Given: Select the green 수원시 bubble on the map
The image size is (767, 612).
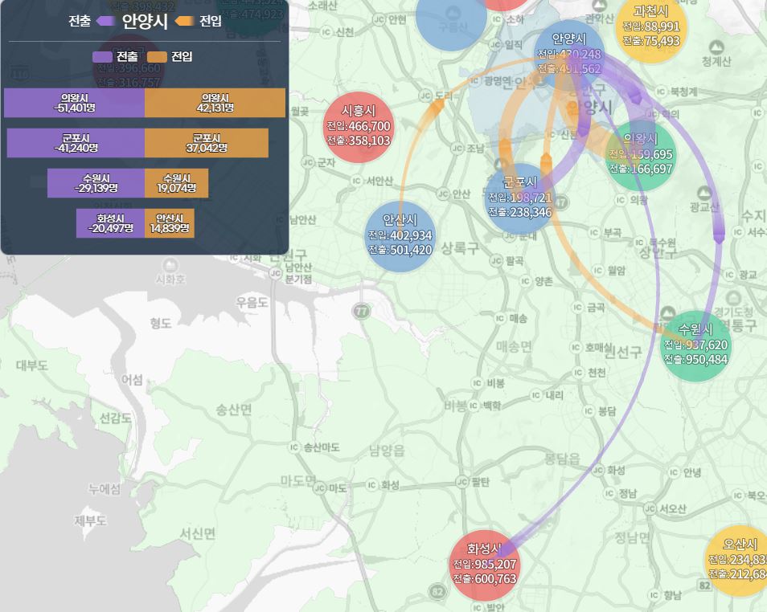Looking at the screenshot, I should 695,346.
